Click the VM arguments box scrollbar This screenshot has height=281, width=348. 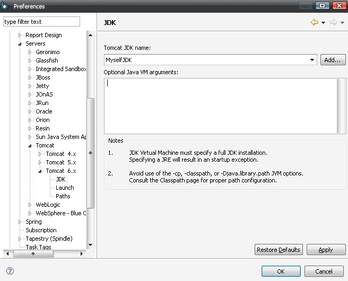(341, 106)
